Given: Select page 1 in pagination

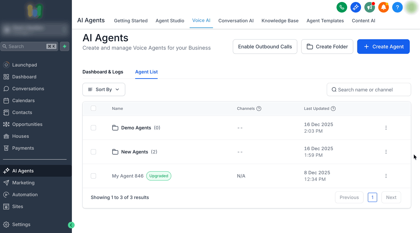Looking at the screenshot, I should point(372,197).
